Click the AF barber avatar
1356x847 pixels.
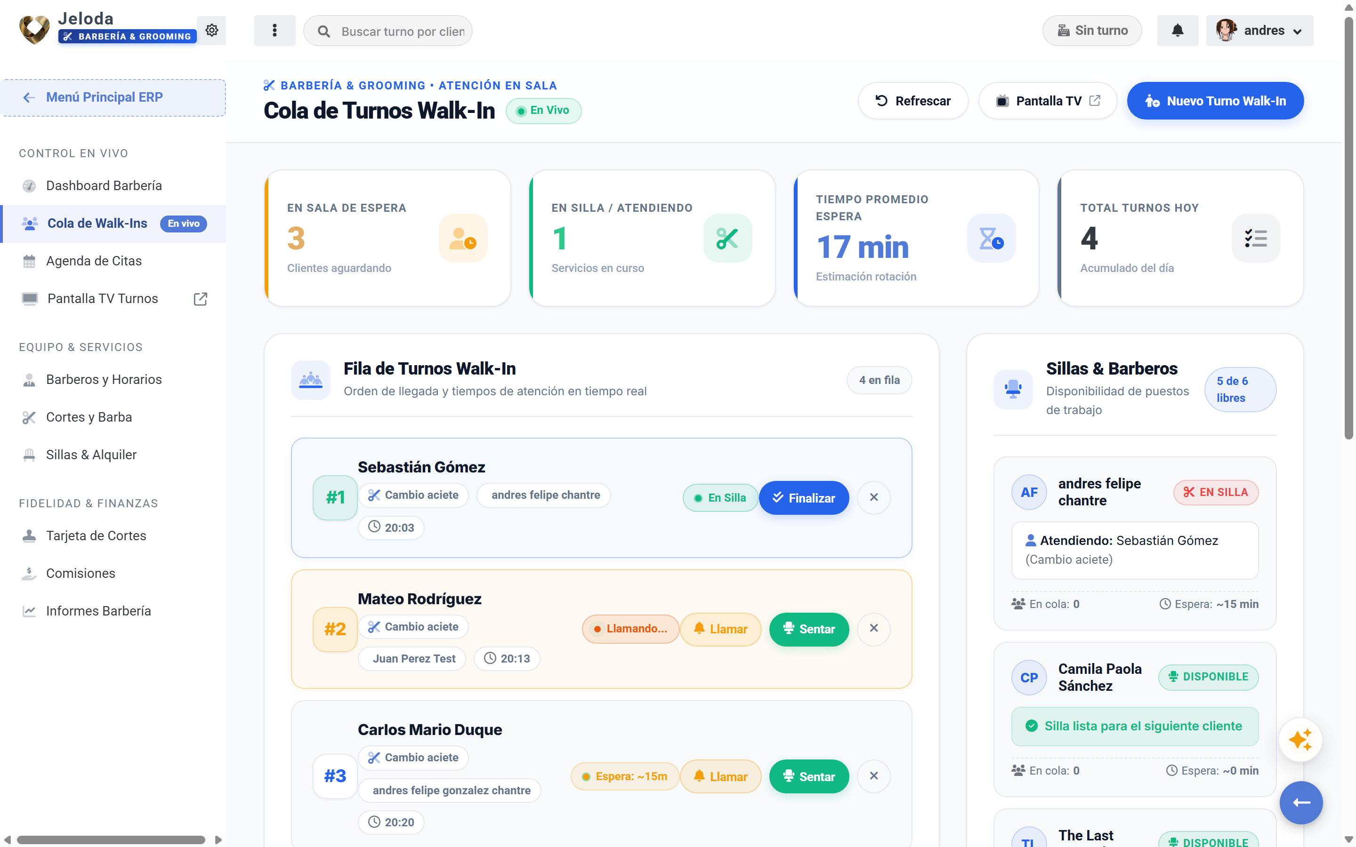click(1029, 492)
